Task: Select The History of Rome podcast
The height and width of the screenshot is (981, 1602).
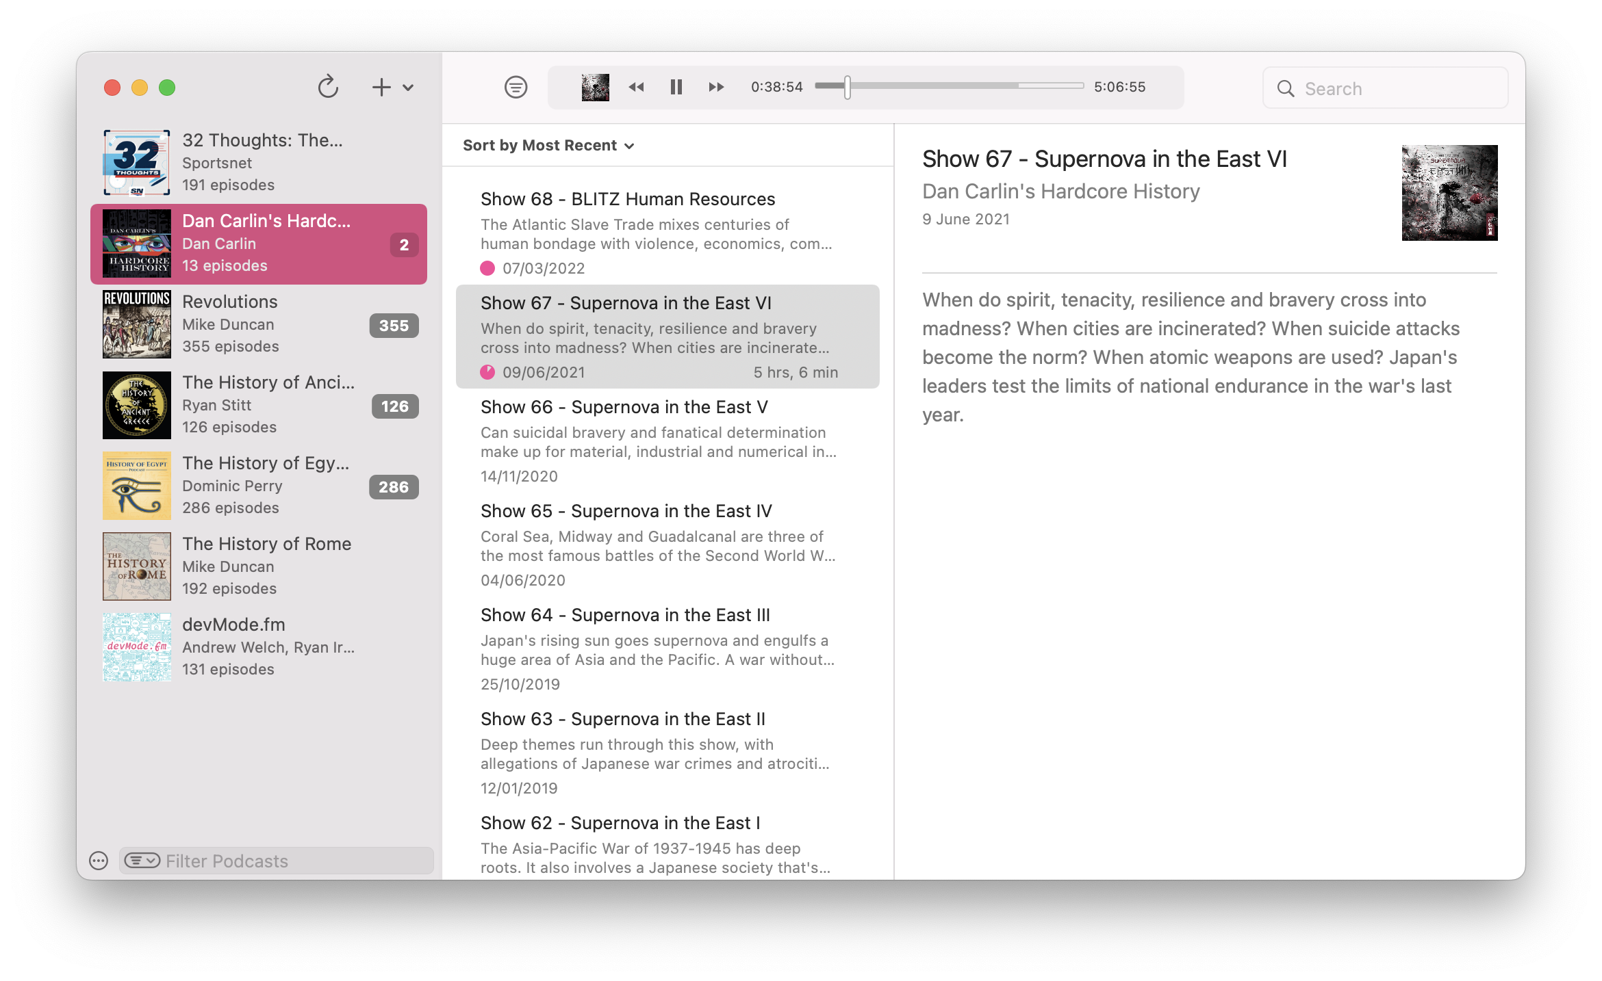Action: point(260,566)
